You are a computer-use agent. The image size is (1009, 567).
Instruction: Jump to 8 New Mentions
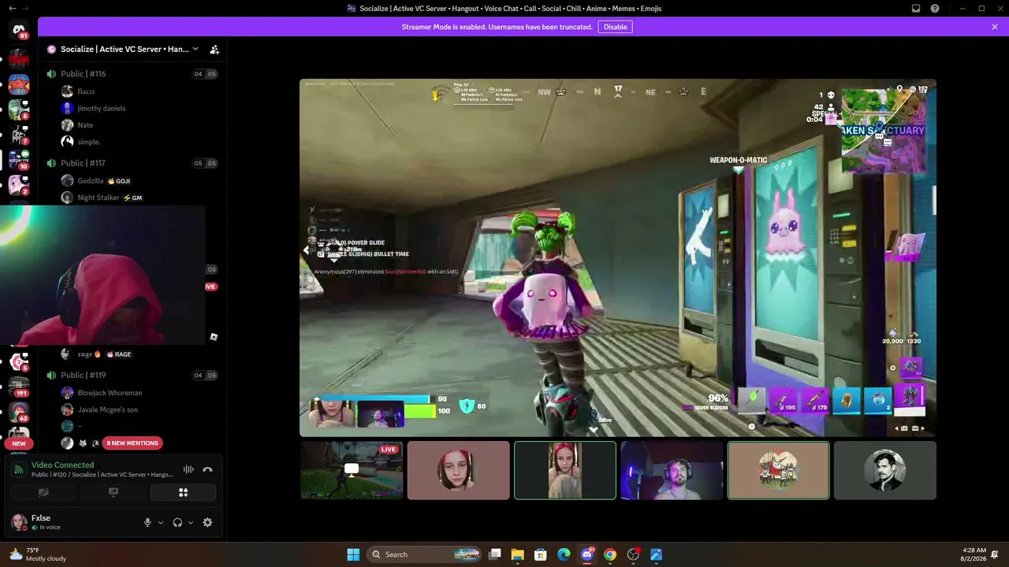click(132, 443)
